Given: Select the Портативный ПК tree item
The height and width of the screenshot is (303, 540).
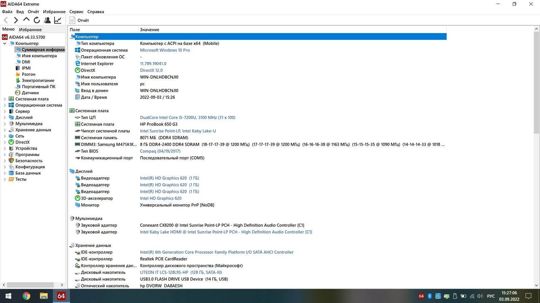Looking at the screenshot, I should click(39, 87).
